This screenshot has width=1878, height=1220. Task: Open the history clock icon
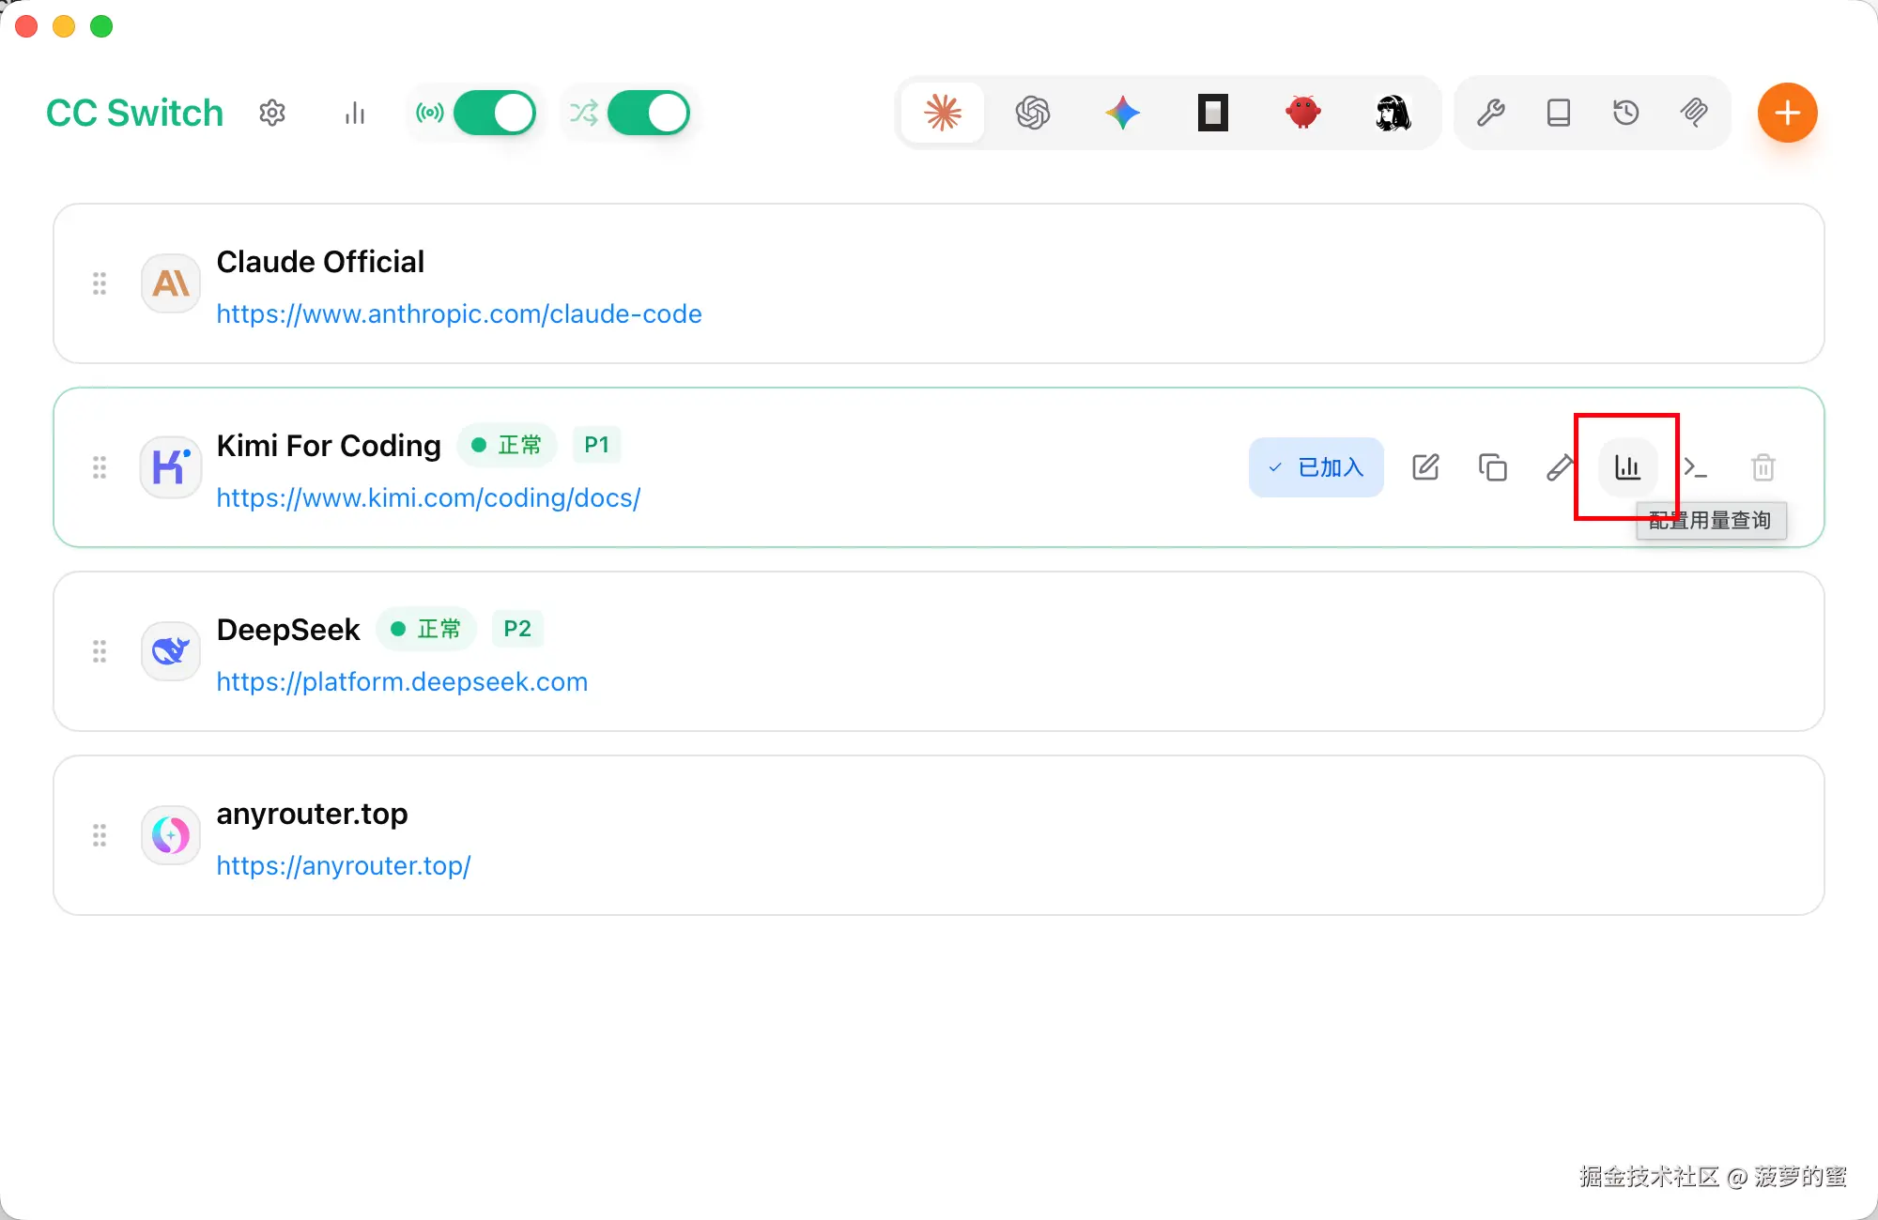(x=1625, y=113)
